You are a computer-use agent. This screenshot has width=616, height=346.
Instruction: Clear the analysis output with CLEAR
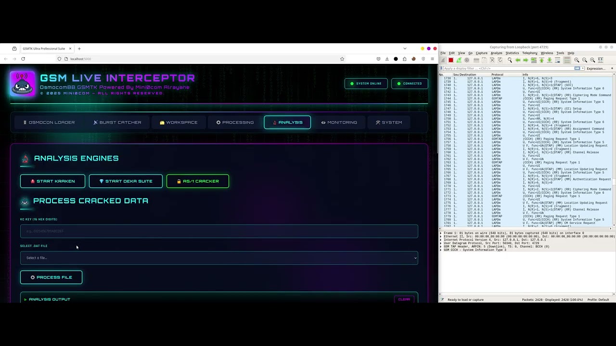coord(404,299)
